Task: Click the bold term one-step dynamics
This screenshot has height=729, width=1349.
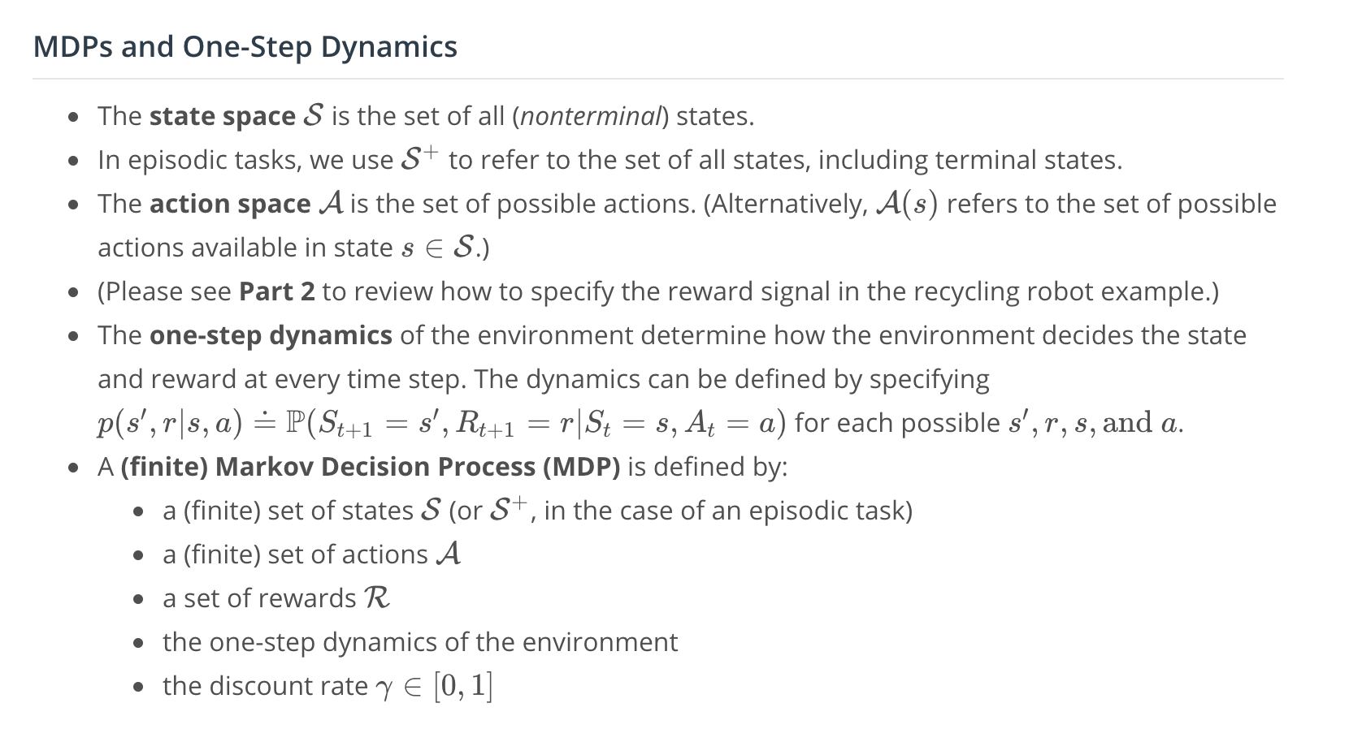Action: pyautogui.click(x=271, y=335)
